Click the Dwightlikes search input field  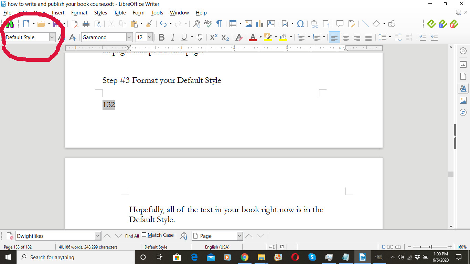pyautogui.click(x=55, y=236)
